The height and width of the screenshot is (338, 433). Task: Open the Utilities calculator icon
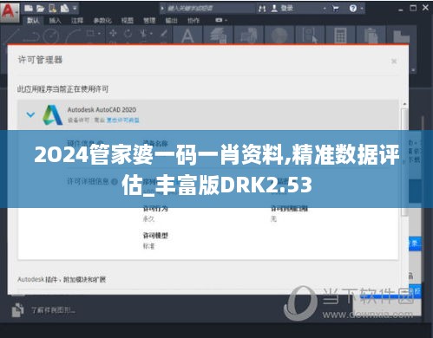340,36
